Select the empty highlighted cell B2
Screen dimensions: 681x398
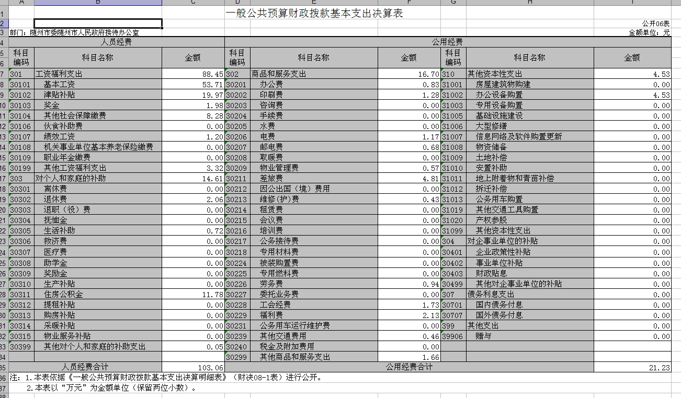tap(98, 24)
